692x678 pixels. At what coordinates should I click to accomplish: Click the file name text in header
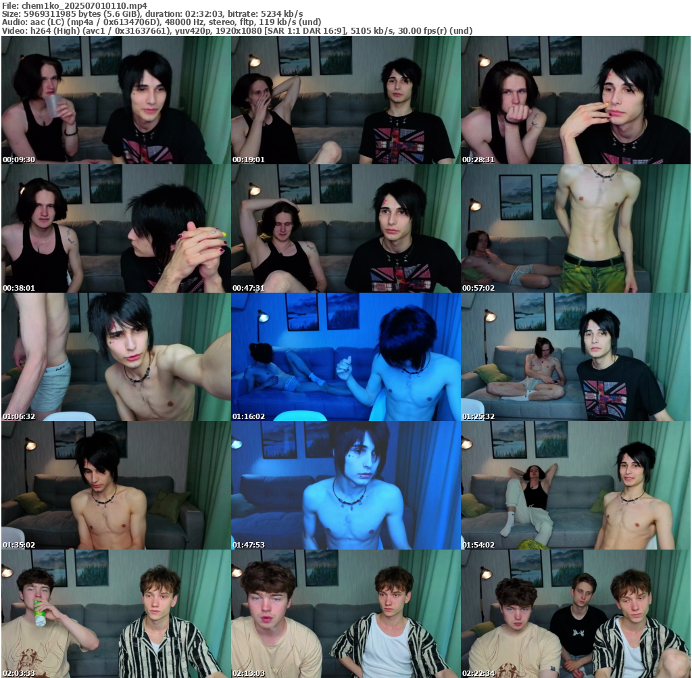(74, 5)
